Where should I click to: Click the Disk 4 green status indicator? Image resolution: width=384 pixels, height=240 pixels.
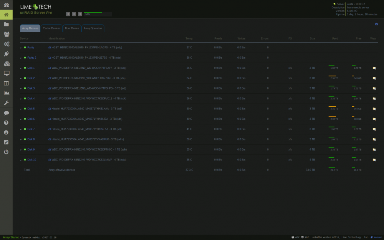[25, 98]
